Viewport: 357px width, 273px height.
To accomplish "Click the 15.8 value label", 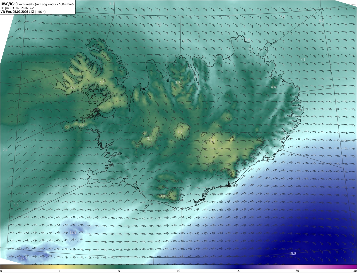I will 293,254.
